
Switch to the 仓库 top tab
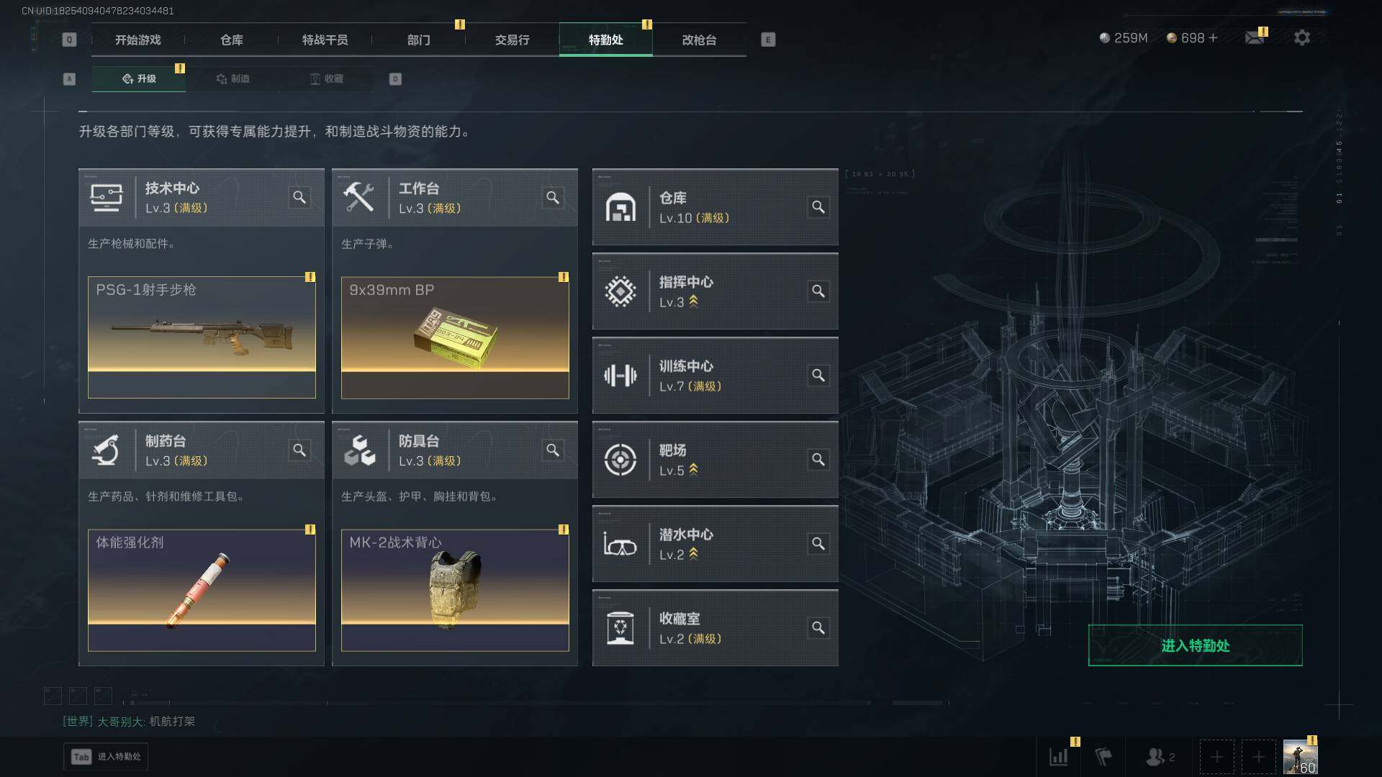coord(232,40)
